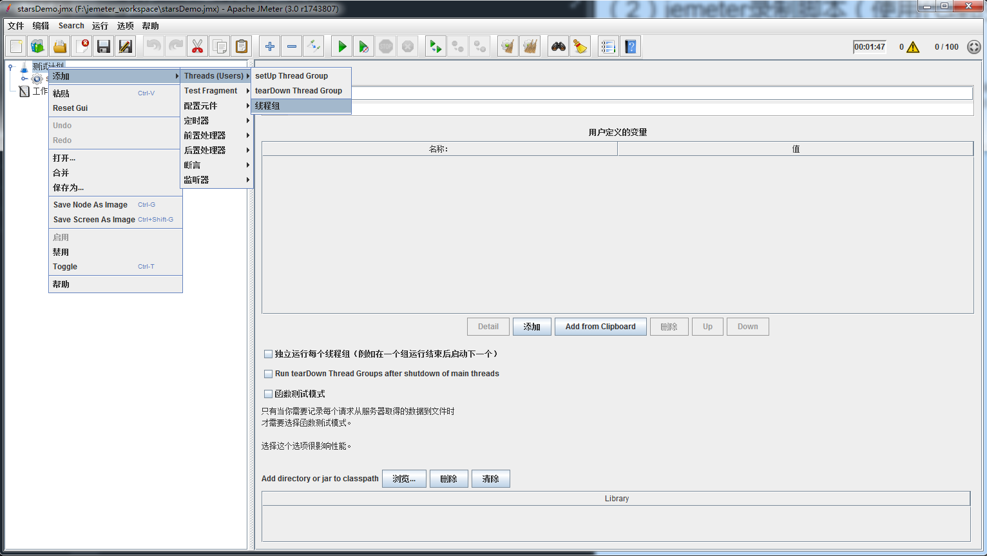Click the Save floppy disk toolbar icon

tap(103, 46)
